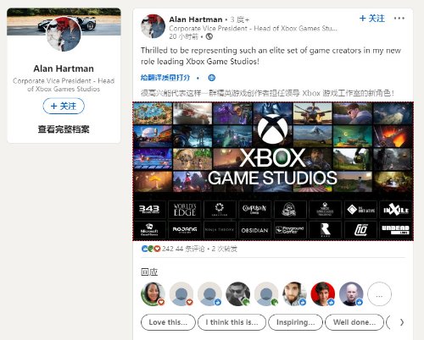
Task: Open the profile of the first reactor avatar
Action: [x=153, y=294]
